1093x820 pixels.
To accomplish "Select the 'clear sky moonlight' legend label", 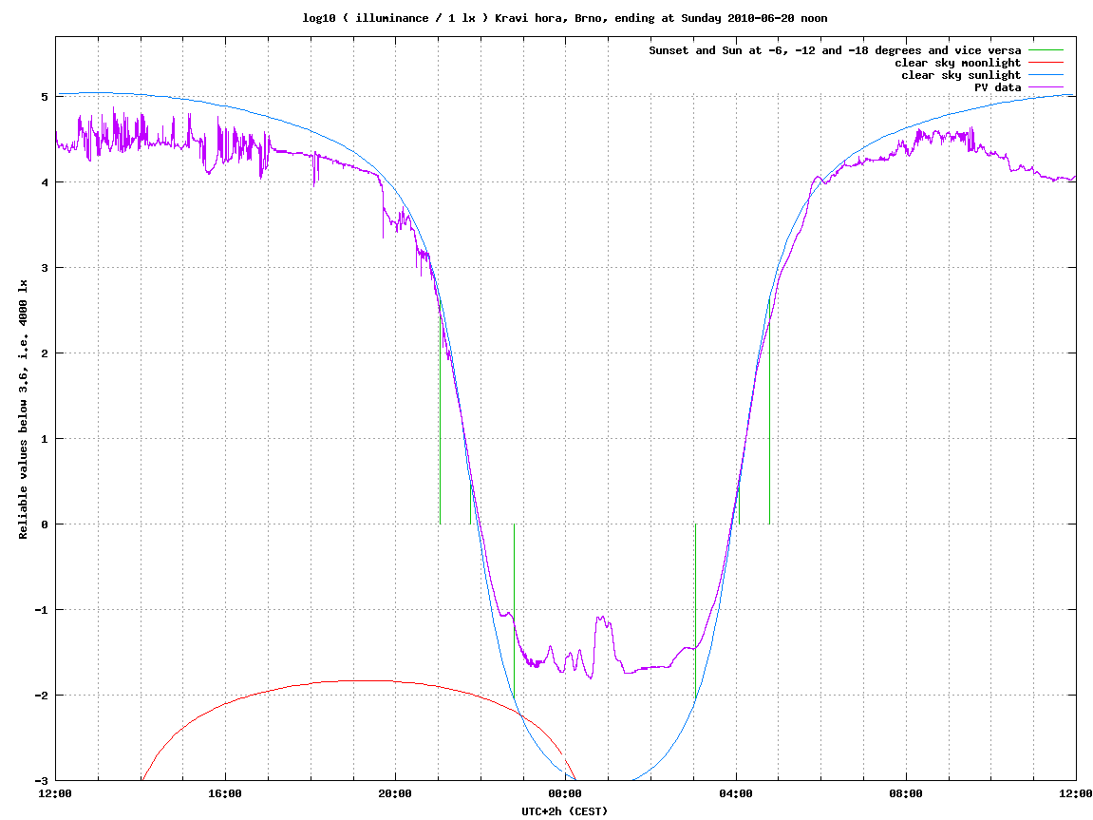I will click(958, 63).
